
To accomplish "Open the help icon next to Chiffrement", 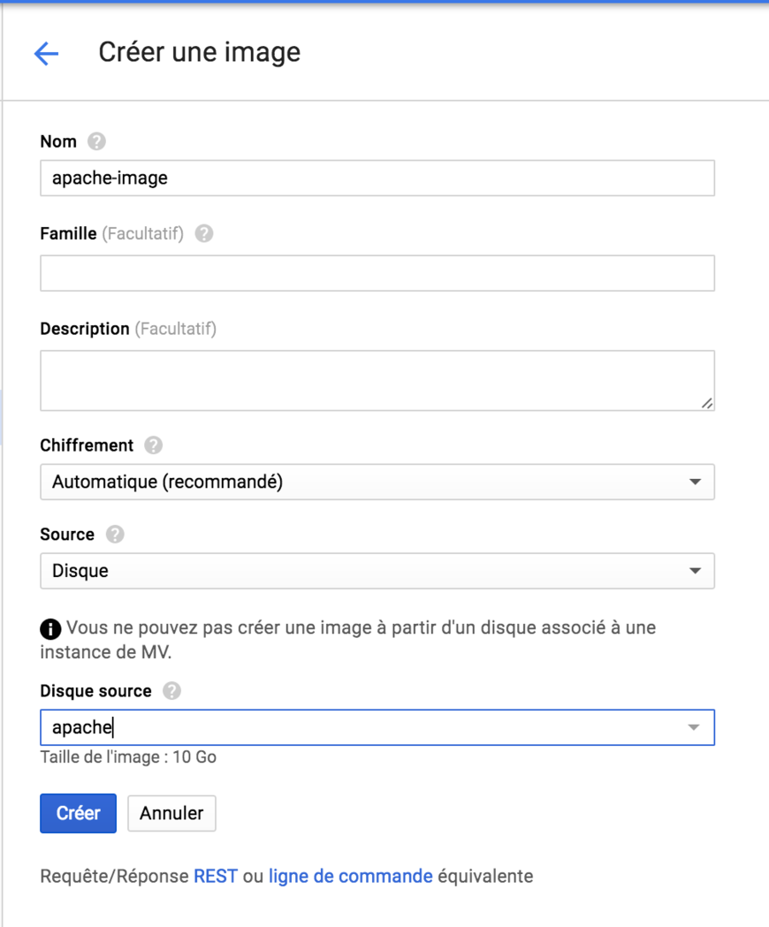I will (153, 445).
